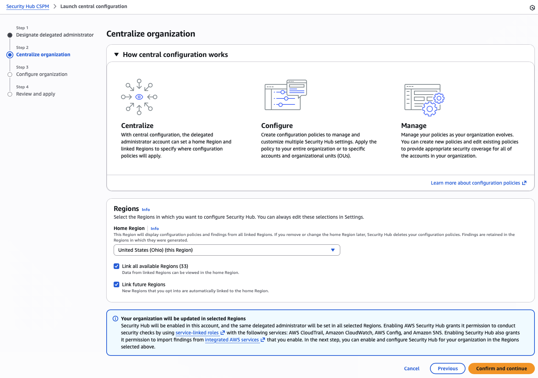Viewport: 538px width, 378px height.
Task: Uncheck Link all available Regions checkbox
Action: (x=116, y=266)
